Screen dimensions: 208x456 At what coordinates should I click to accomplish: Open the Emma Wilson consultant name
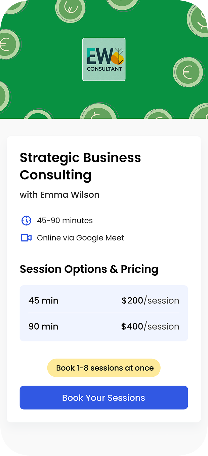click(59, 195)
